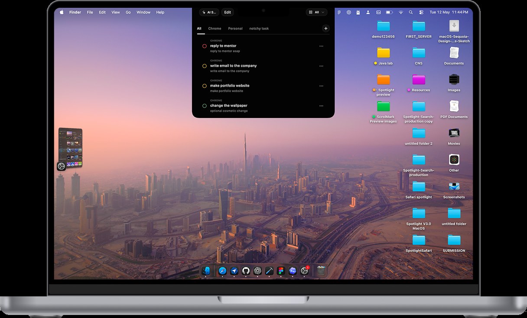Open the Go menu
527x318 pixels.
click(128, 13)
